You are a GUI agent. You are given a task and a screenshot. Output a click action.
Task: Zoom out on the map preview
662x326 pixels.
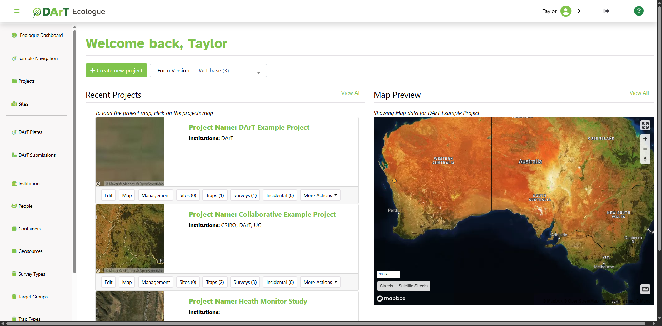click(645, 149)
